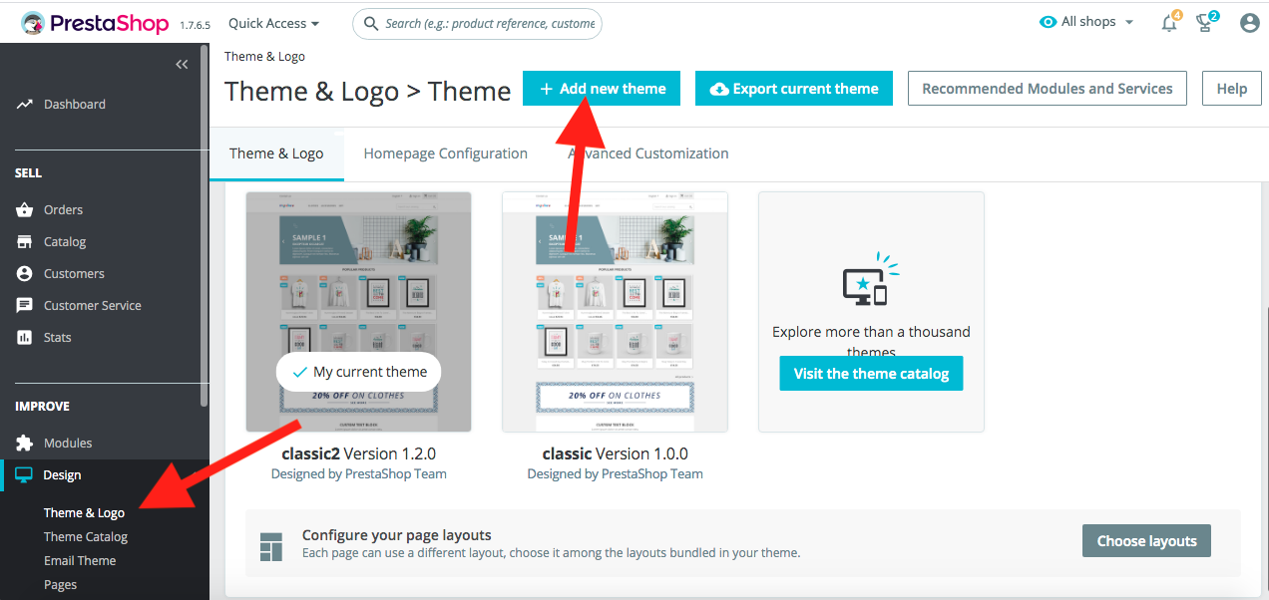This screenshot has width=1269, height=600.
Task: Click the Theme & Logo breadcrumb text
Action: point(264,56)
